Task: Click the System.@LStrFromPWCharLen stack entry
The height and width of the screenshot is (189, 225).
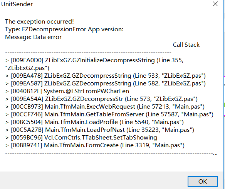Action: [67, 91]
